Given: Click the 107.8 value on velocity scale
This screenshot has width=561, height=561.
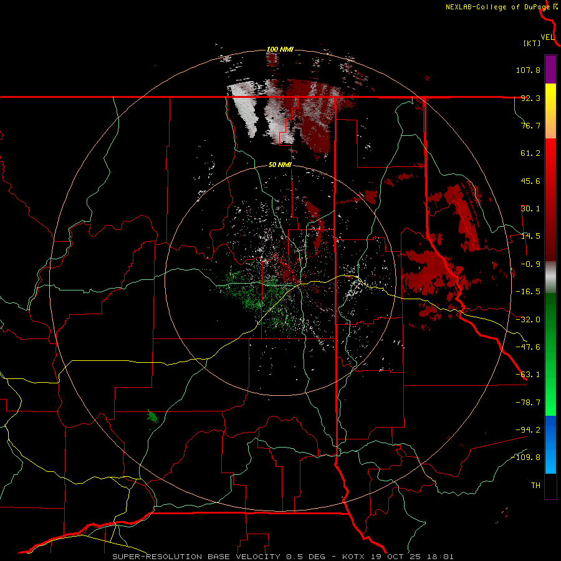Looking at the screenshot, I should pos(528,70).
